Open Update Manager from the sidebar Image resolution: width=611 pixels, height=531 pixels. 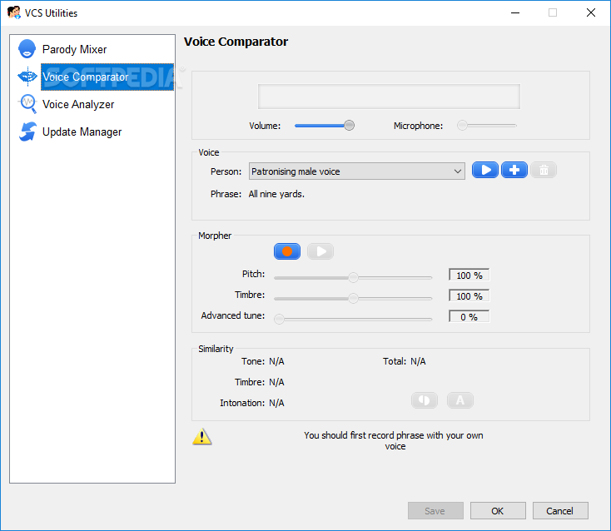(x=82, y=132)
